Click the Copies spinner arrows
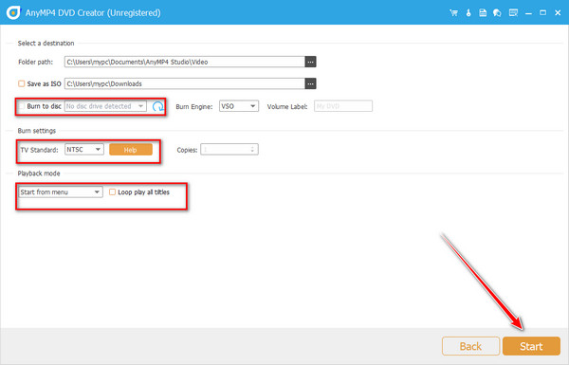569x365 pixels. point(252,150)
